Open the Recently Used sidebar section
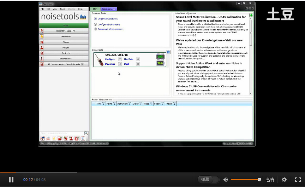The width and height of the screenshot is (305, 187). [x=64, y=31]
